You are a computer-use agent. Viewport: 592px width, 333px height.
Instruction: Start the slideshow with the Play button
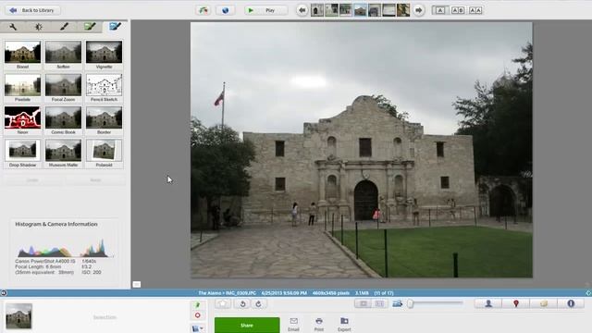click(x=265, y=10)
